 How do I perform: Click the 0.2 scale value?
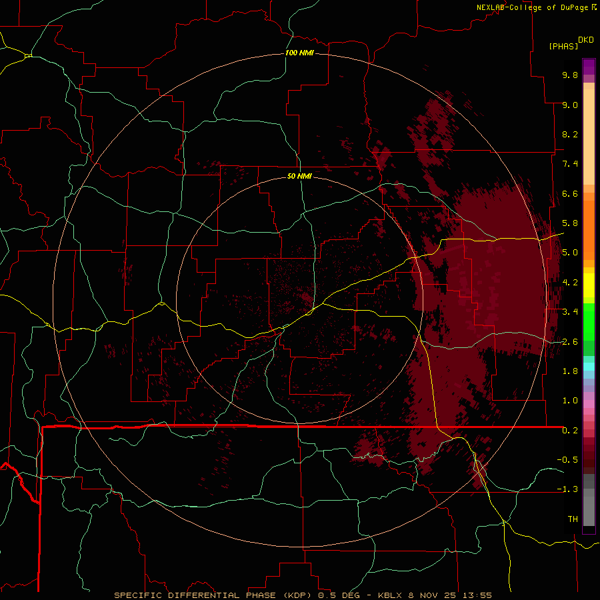pyautogui.click(x=570, y=431)
